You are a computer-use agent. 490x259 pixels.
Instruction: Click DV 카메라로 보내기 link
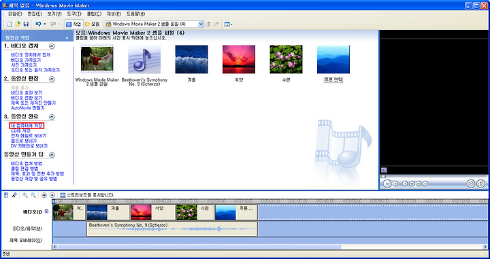pyautogui.click(x=29, y=145)
